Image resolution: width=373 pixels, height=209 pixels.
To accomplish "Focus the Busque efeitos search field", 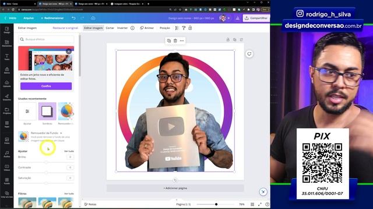I will (46, 39).
